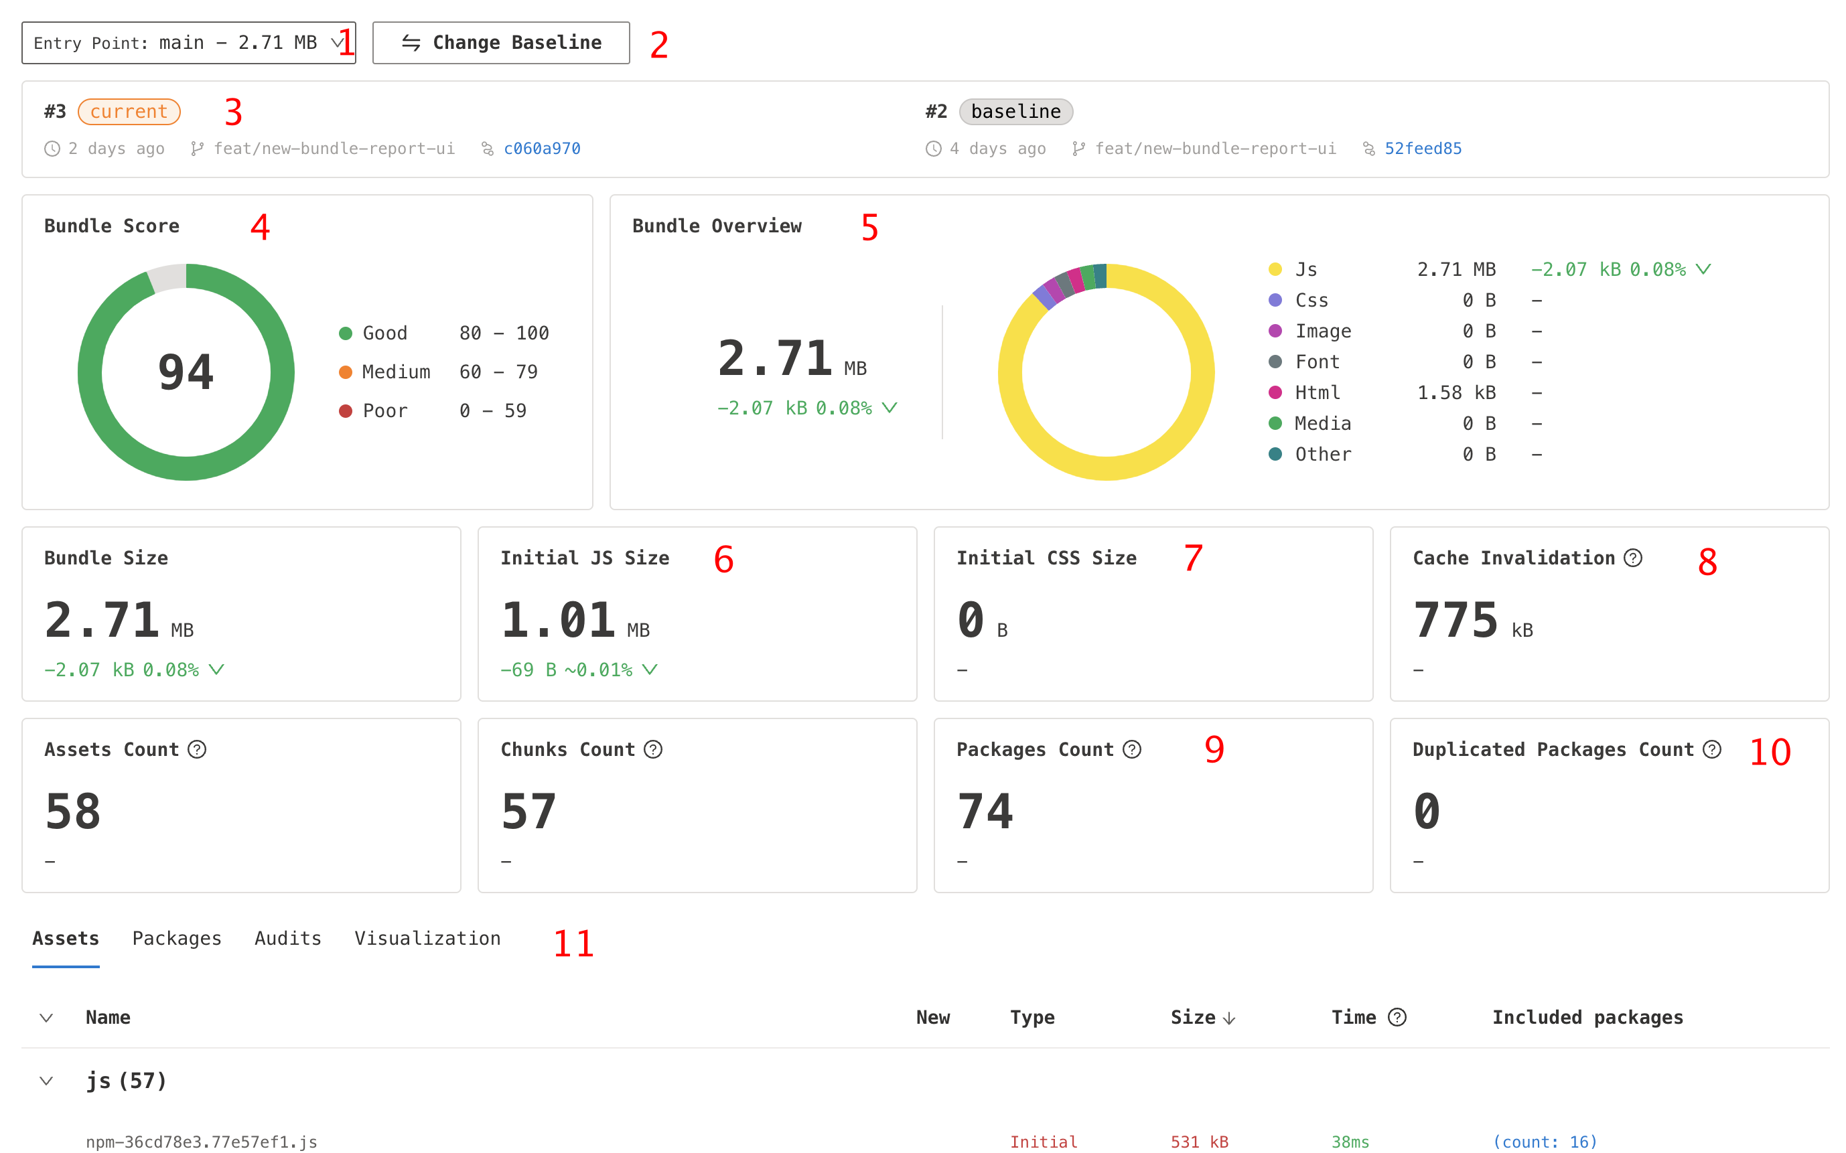Viewport: 1846px width, 1153px height.
Task: Click the Good score legend dot
Action: coord(346,333)
